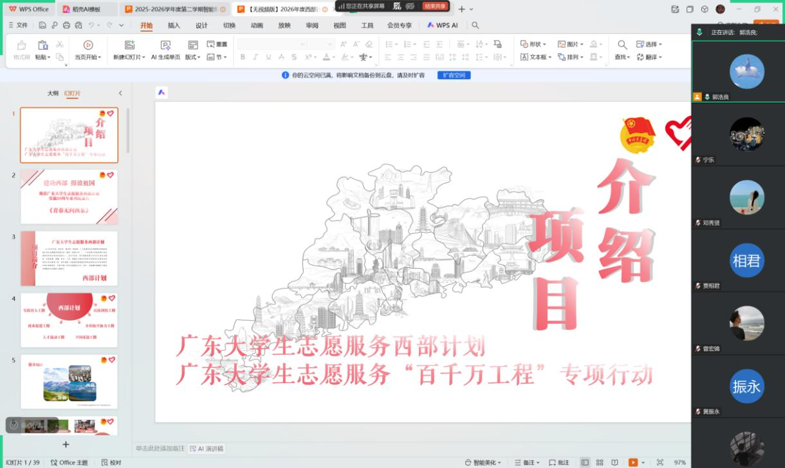Click the end sharing button

(x=436, y=6)
